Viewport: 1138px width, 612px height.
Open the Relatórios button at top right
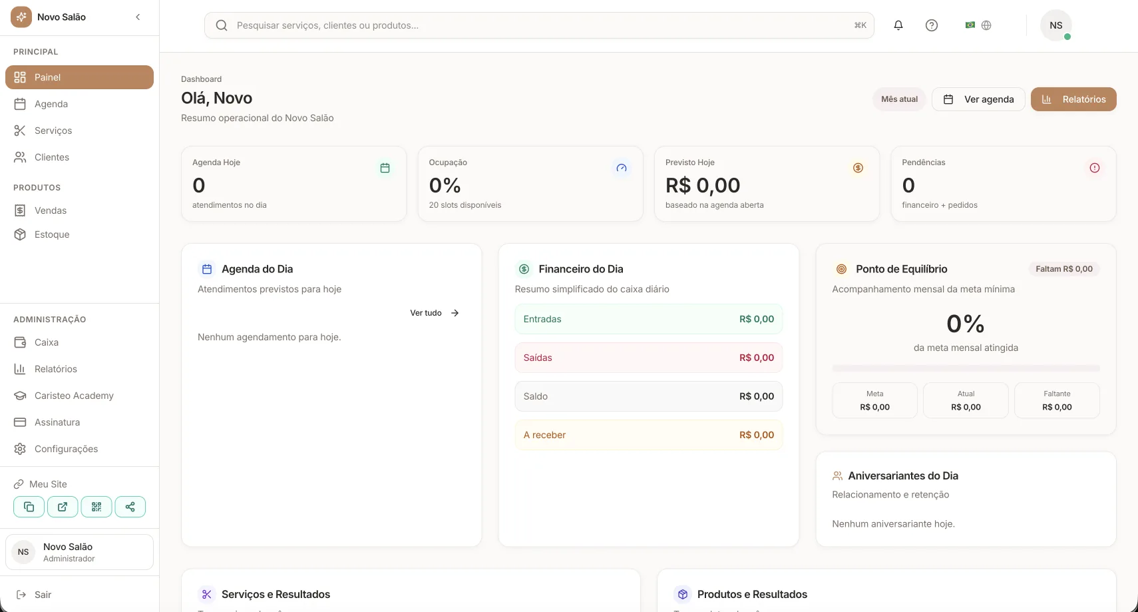click(x=1073, y=99)
